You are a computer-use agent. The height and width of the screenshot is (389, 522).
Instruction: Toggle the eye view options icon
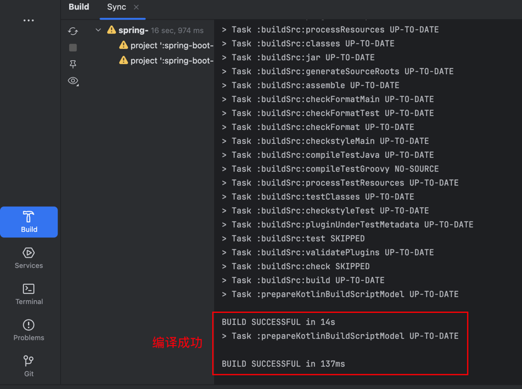(x=73, y=81)
